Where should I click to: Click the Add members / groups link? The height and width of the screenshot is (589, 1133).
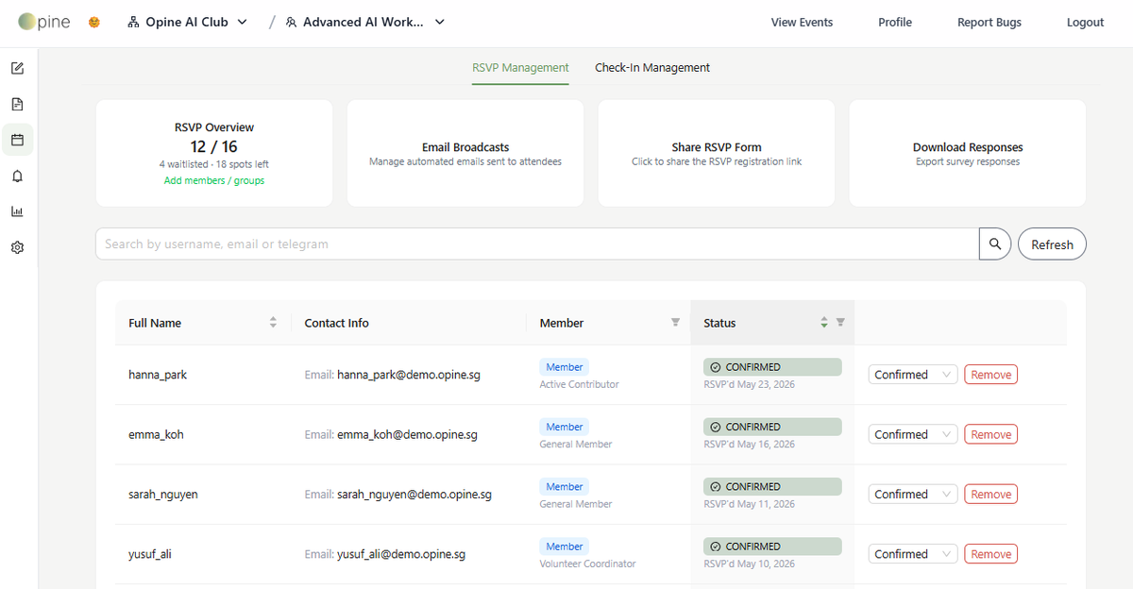click(x=214, y=180)
